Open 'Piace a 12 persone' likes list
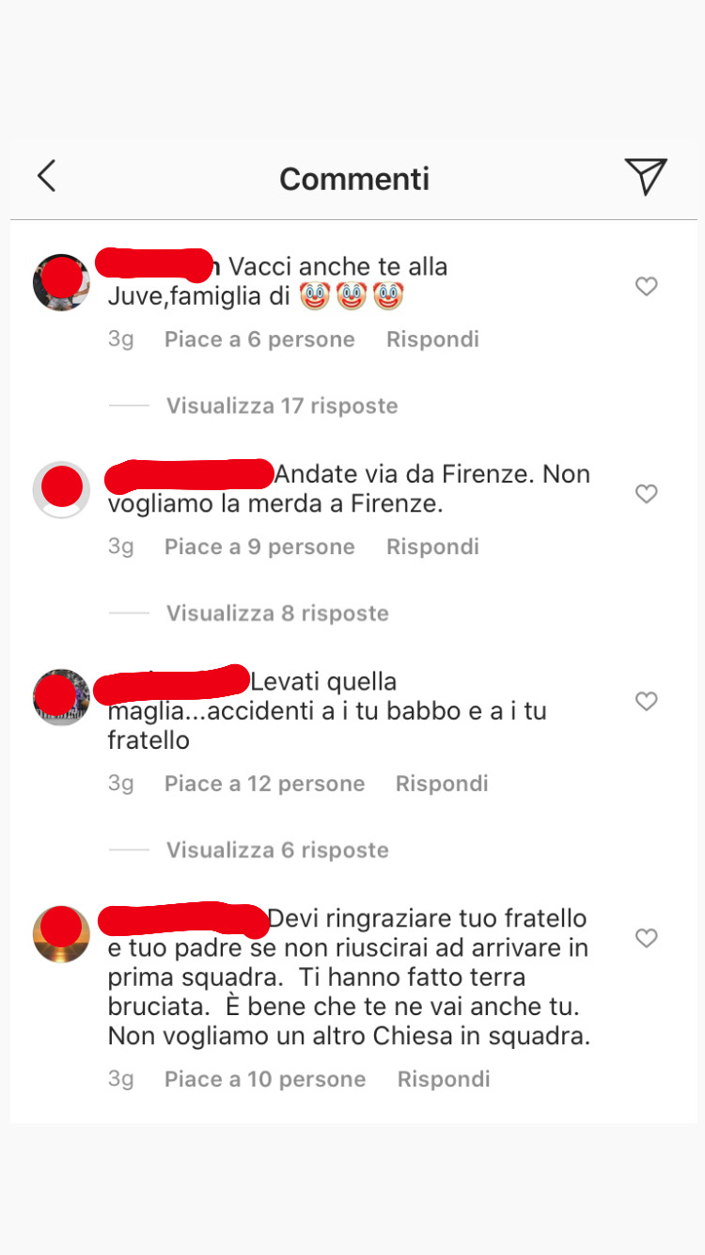This screenshot has width=705, height=1255. click(x=264, y=784)
